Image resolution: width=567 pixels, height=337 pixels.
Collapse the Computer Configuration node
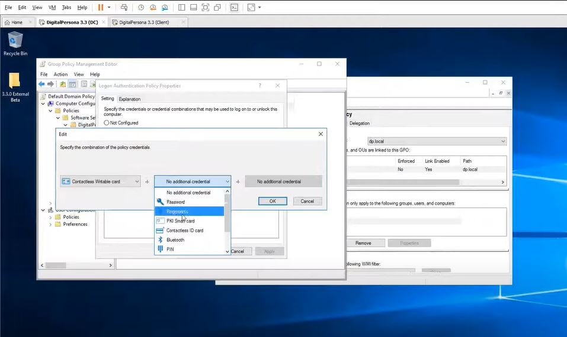(43, 103)
